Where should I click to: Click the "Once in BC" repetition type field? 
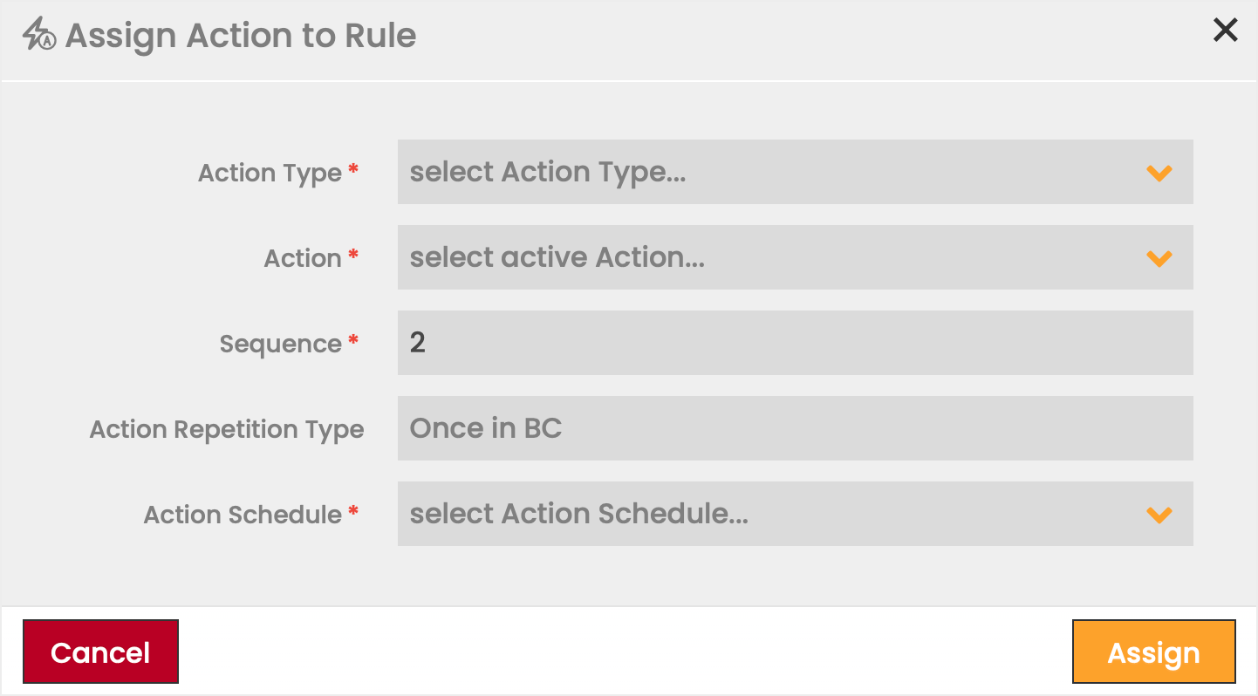click(795, 429)
